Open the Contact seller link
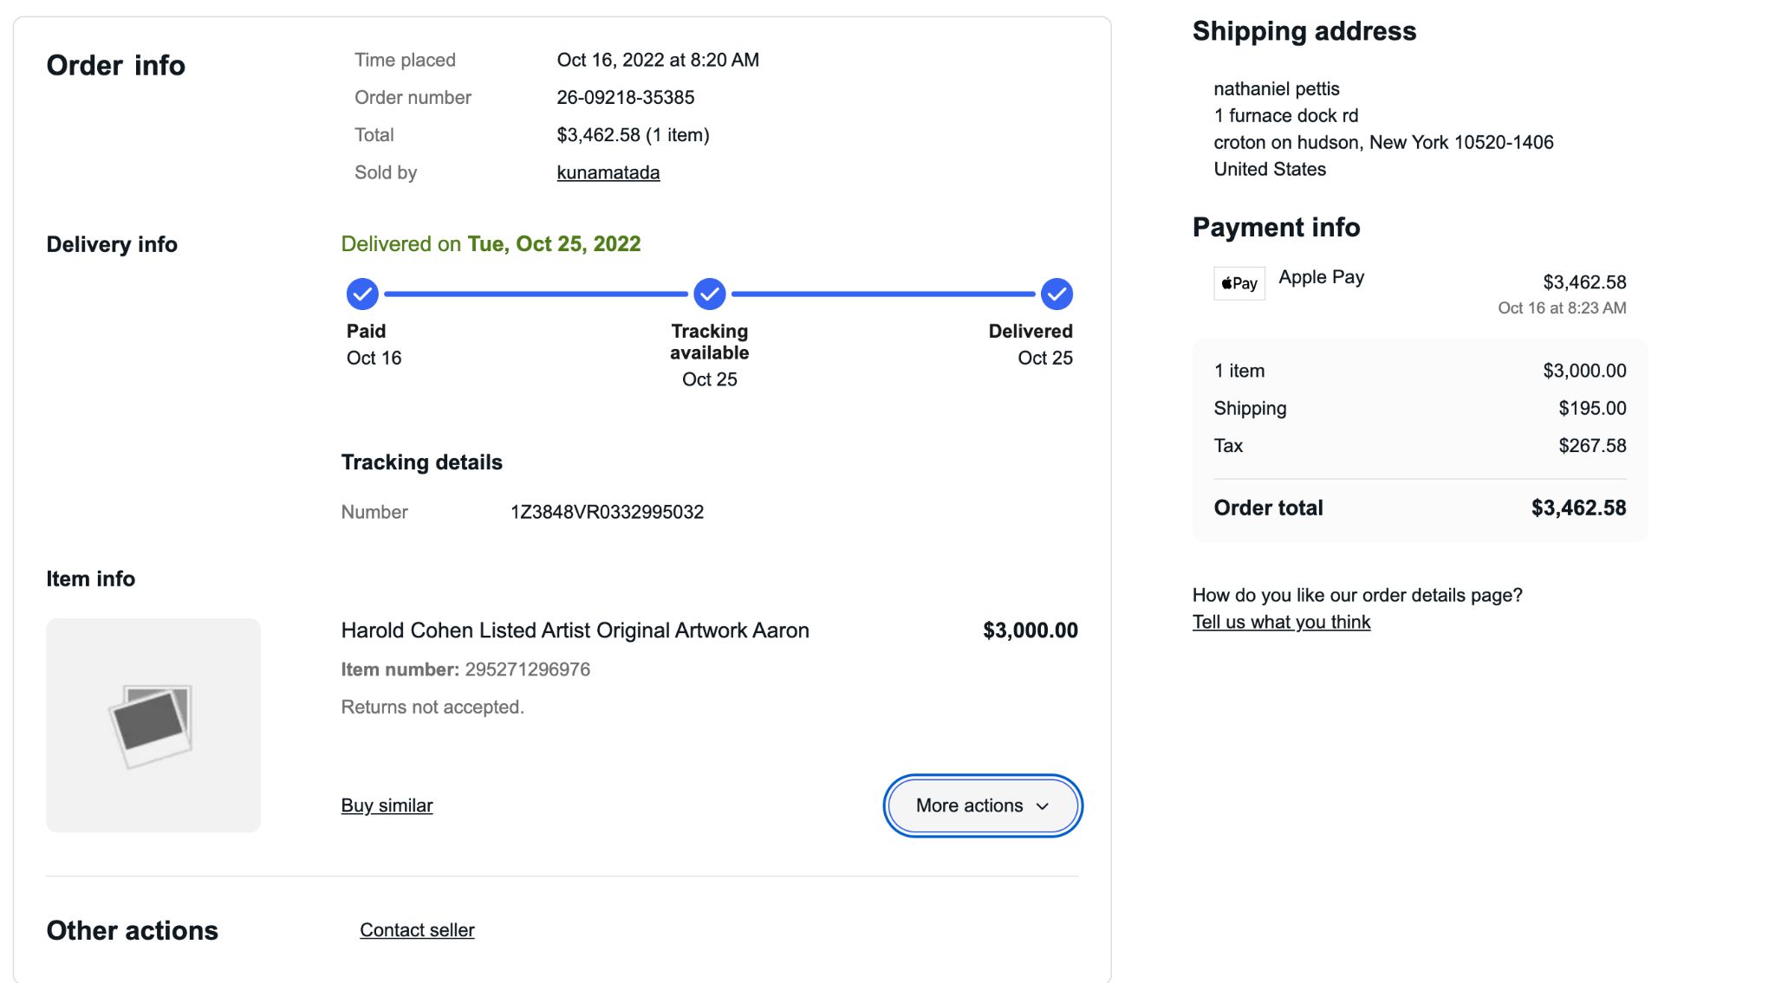 [417, 930]
